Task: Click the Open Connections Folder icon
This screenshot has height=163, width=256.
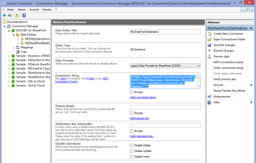Action: click(209, 39)
